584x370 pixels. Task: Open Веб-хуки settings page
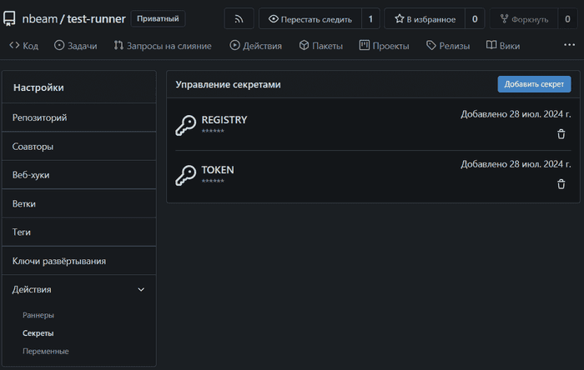tap(32, 175)
